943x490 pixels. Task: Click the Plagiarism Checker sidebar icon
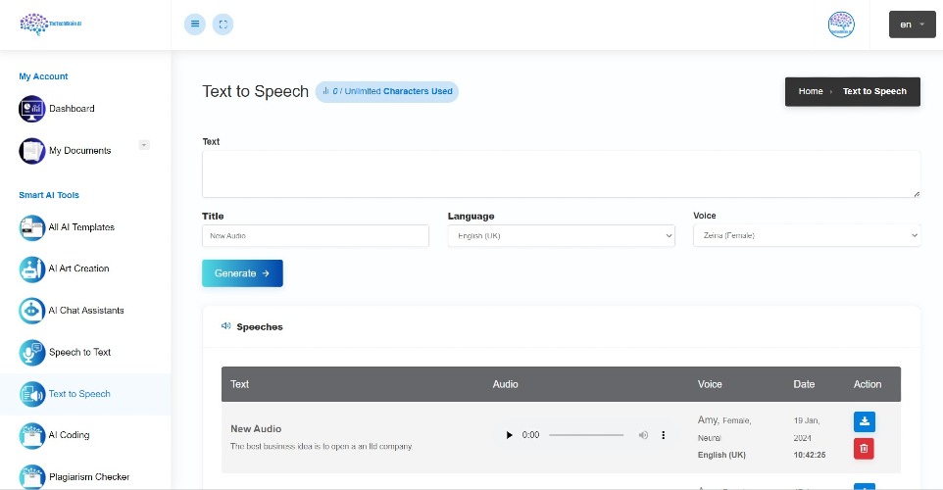(x=32, y=477)
